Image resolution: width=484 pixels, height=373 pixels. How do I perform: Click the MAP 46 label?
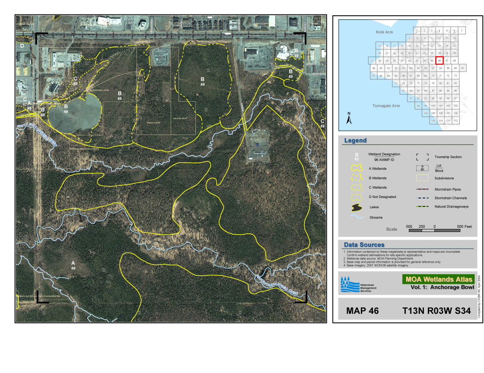point(362,311)
